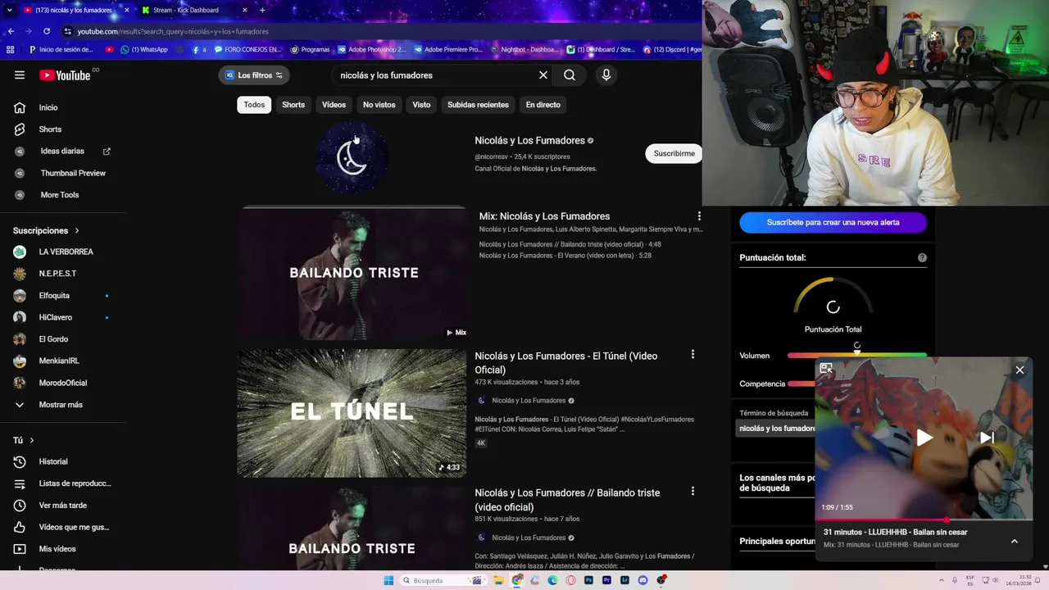Open help icon next to Puntuación total
This screenshot has width=1049, height=590.
[922, 257]
